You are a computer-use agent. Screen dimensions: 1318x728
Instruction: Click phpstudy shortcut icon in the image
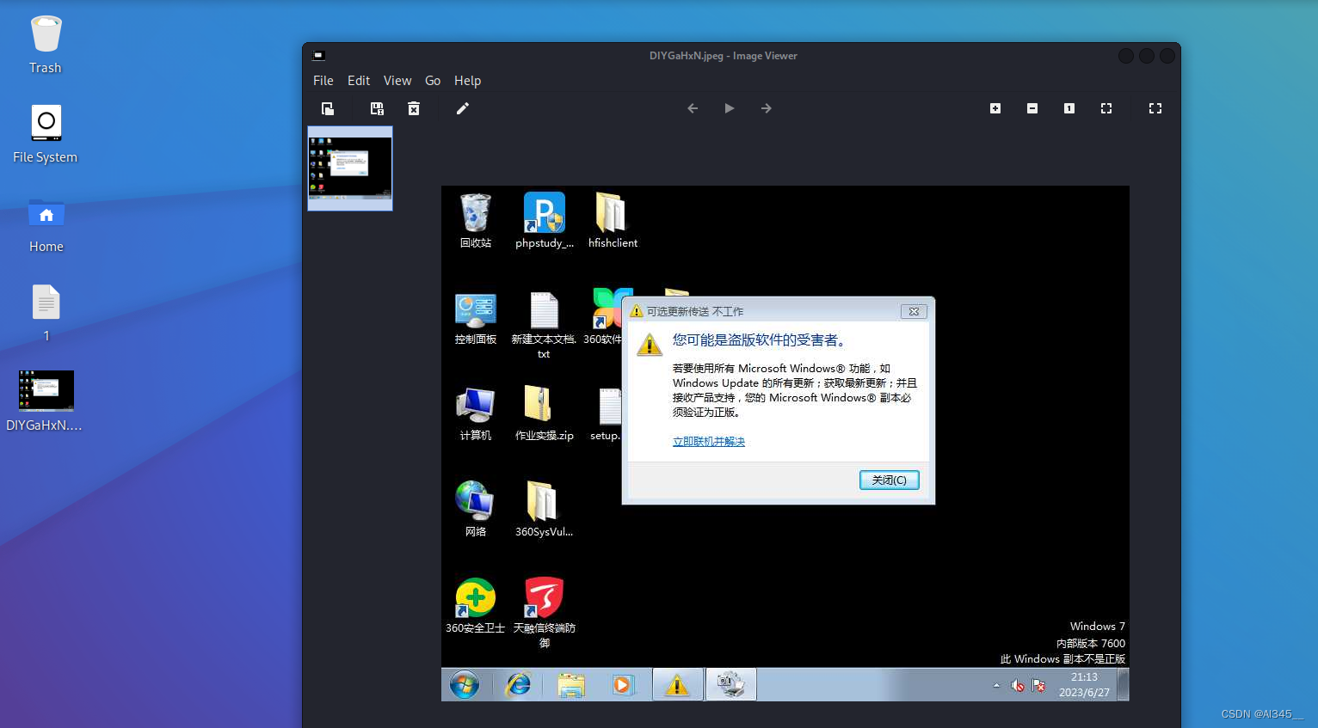(x=545, y=221)
